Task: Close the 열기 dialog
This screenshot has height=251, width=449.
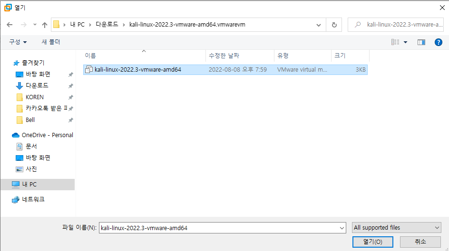Action: click(442, 8)
